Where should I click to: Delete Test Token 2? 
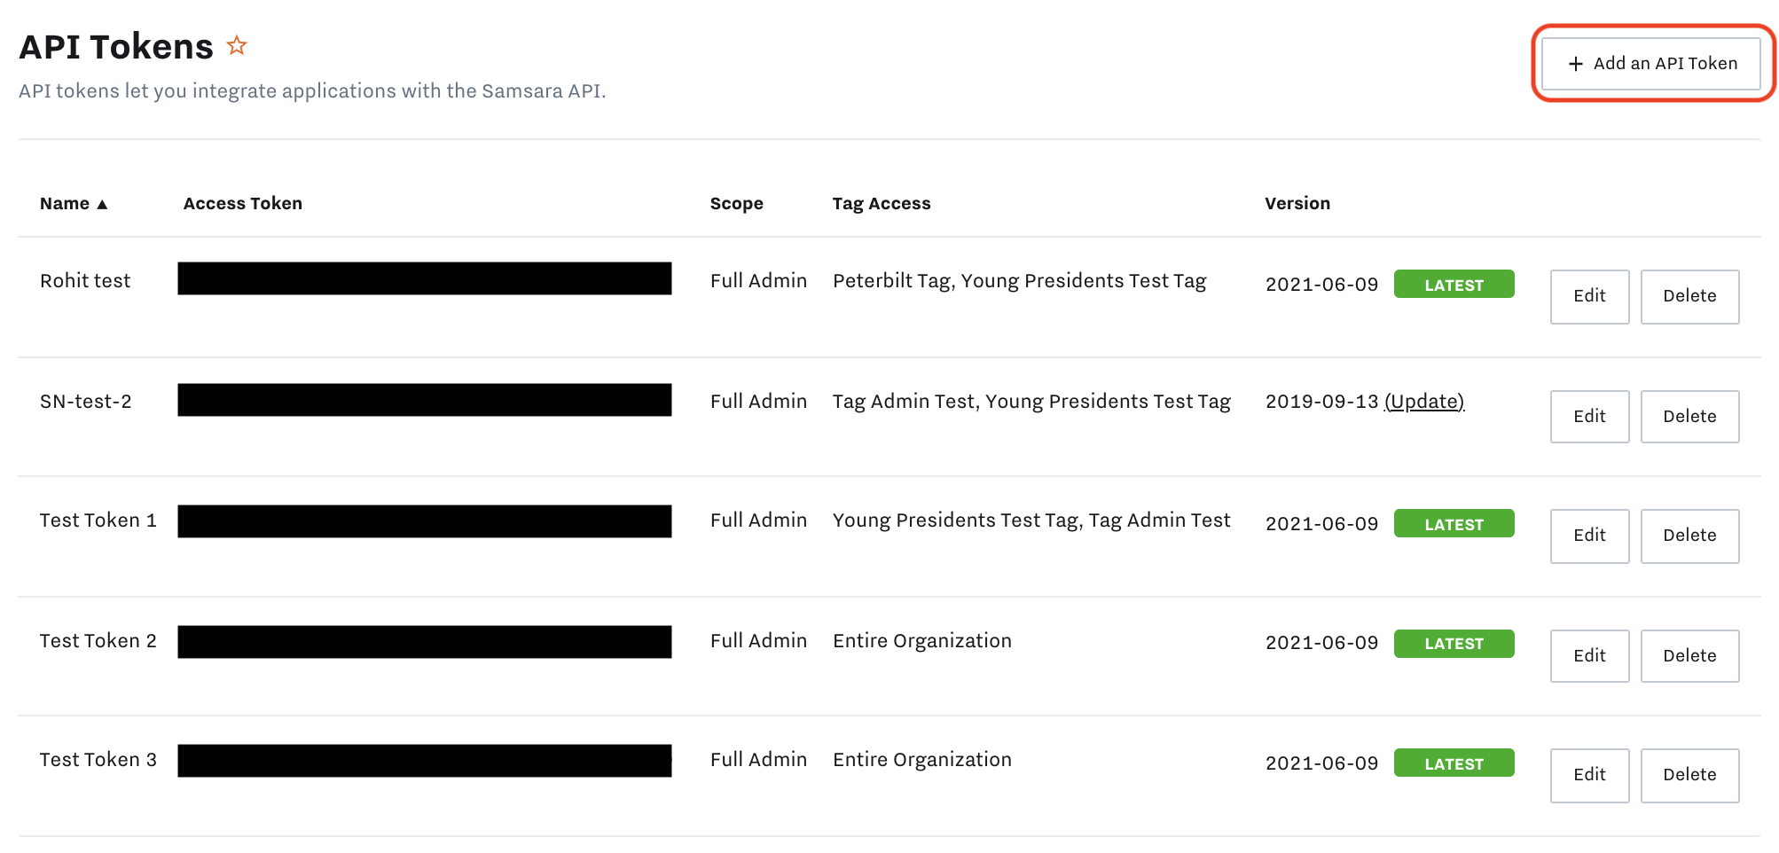(1689, 656)
